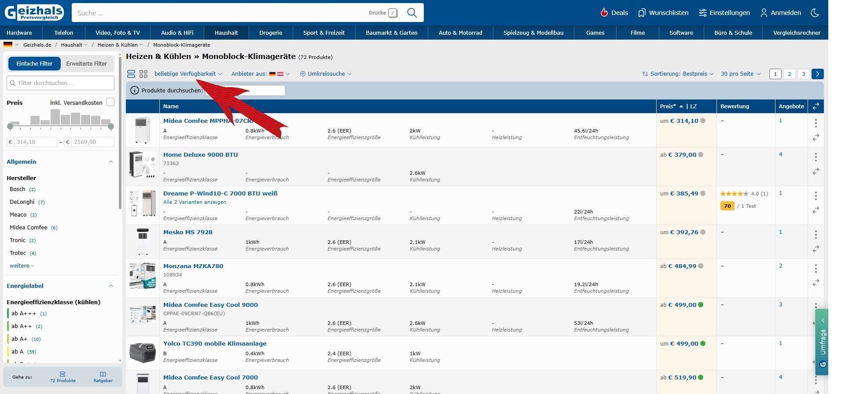Focus the Filter durchsuchen field
Viewport: 845px width, 394px height.
(61, 83)
